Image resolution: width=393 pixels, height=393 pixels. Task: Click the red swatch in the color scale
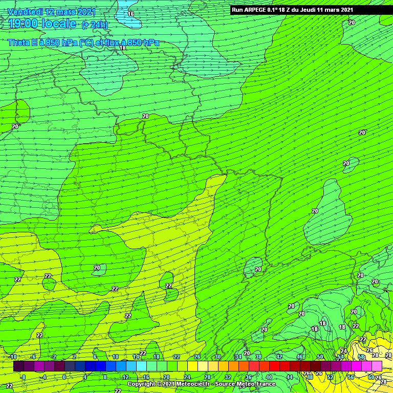click(x=274, y=365)
